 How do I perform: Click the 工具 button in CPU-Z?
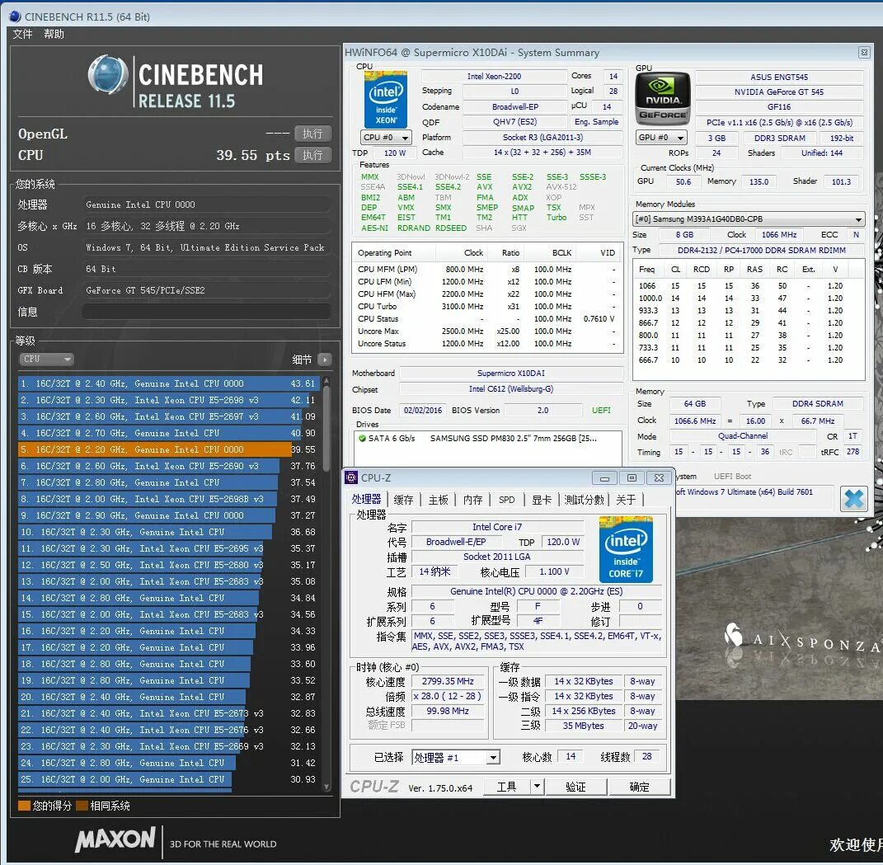point(507,786)
